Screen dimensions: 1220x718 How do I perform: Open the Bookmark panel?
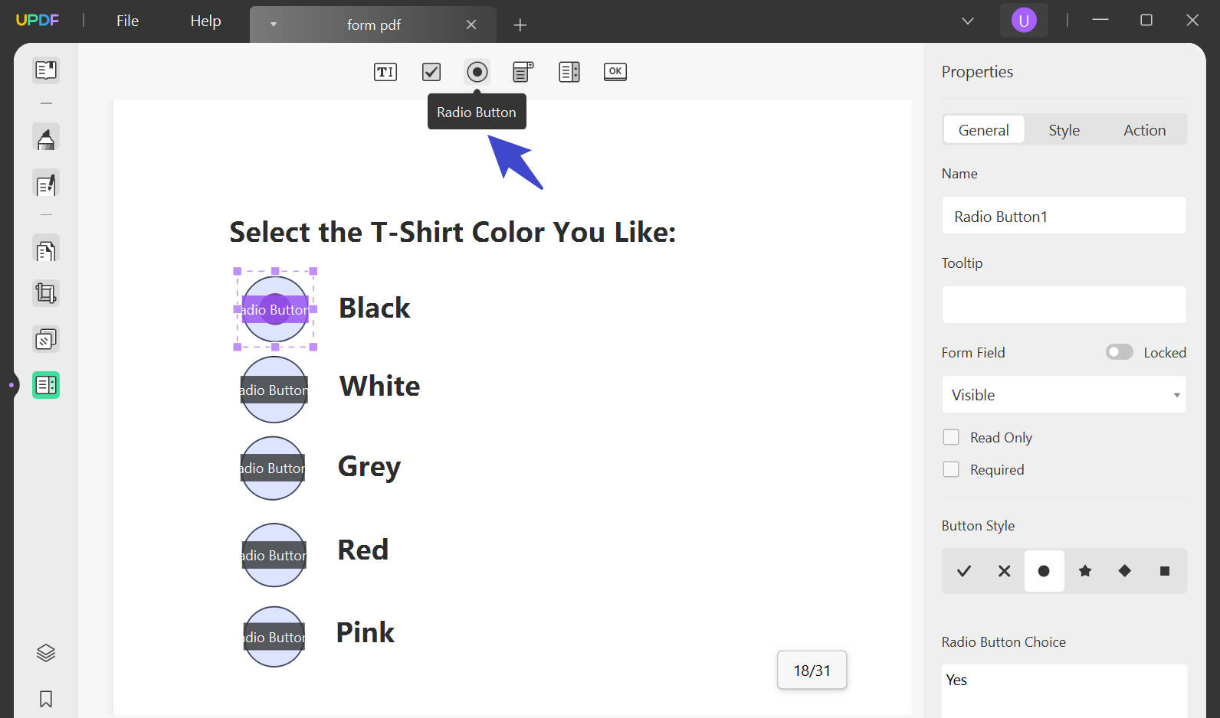coord(46,699)
